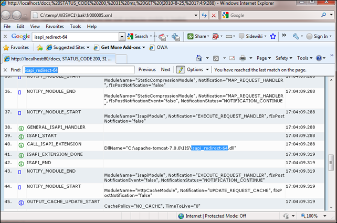Click the info icon for ISAPI_END row
The width and height of the screenshot is (337, 223).
(21, 164)
